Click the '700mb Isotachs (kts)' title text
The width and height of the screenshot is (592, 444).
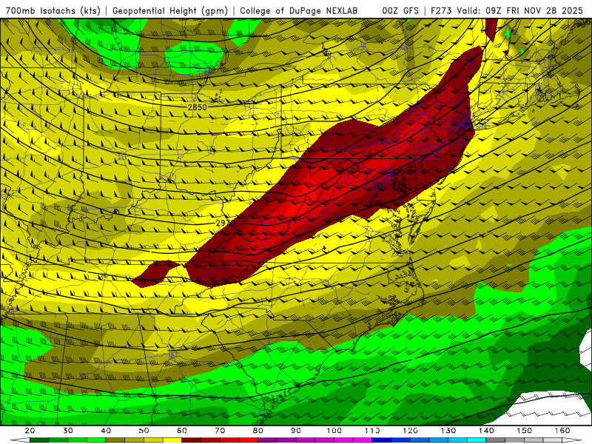53,11
